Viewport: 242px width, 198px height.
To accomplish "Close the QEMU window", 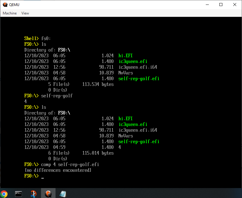I will (235, 5).
